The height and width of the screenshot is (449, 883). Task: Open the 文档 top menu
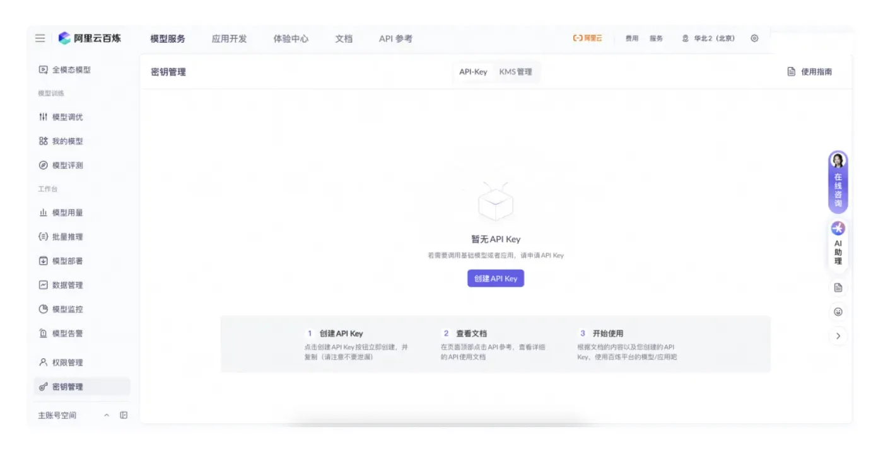[x=344, y=38]
